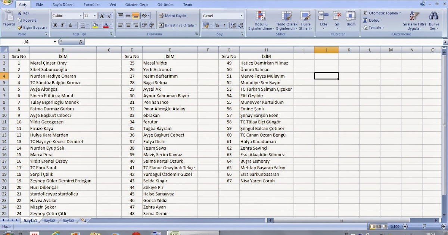Open the font size 11 dropdown

[x=95, y=16]
